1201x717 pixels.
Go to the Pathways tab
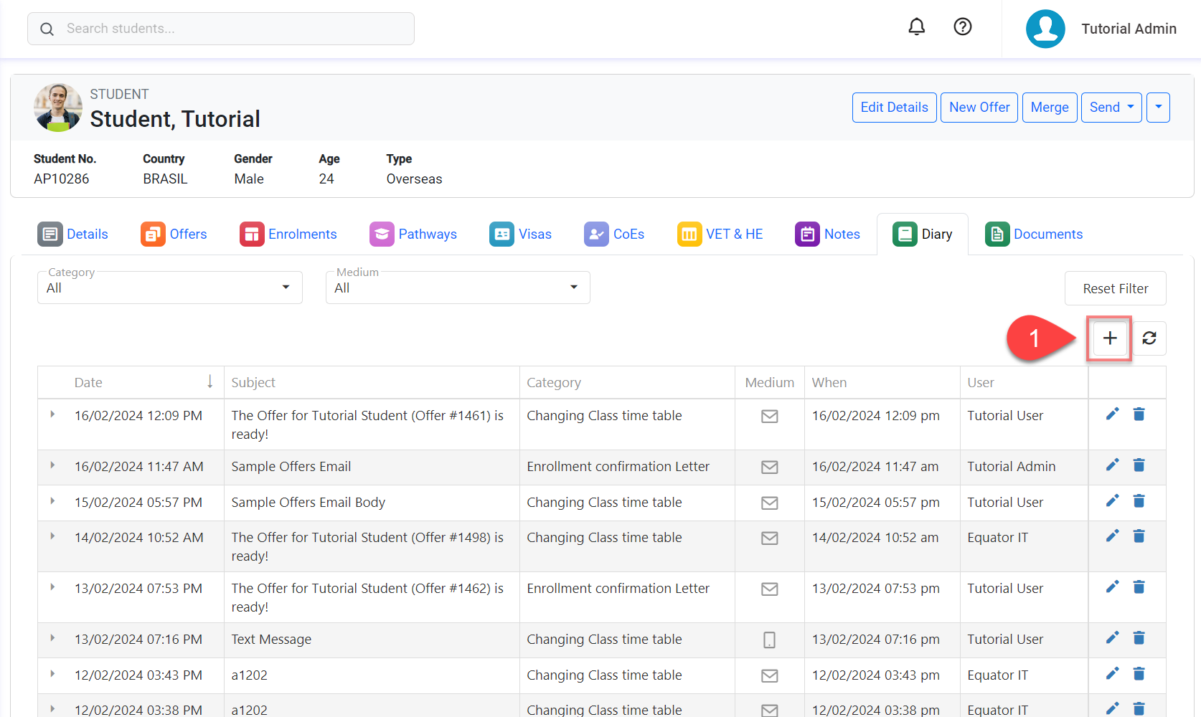(413, 234)
